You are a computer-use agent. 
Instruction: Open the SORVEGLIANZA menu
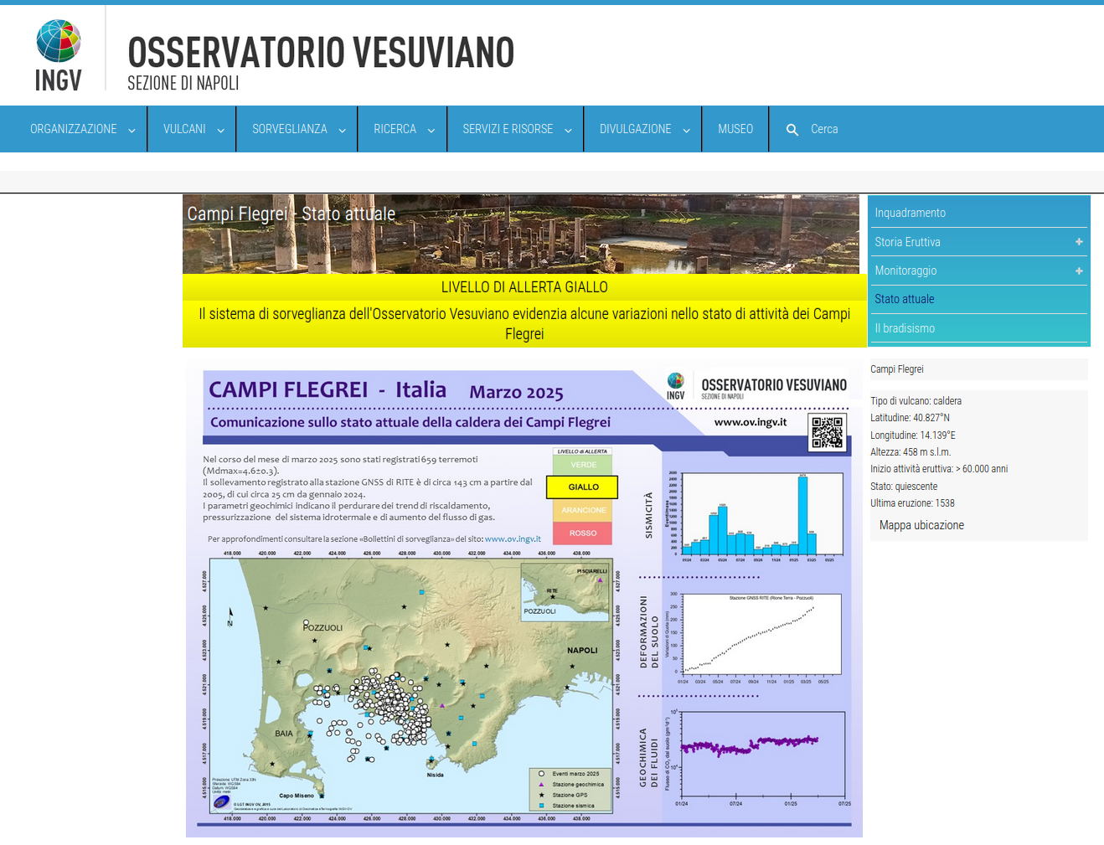[290, 129]
